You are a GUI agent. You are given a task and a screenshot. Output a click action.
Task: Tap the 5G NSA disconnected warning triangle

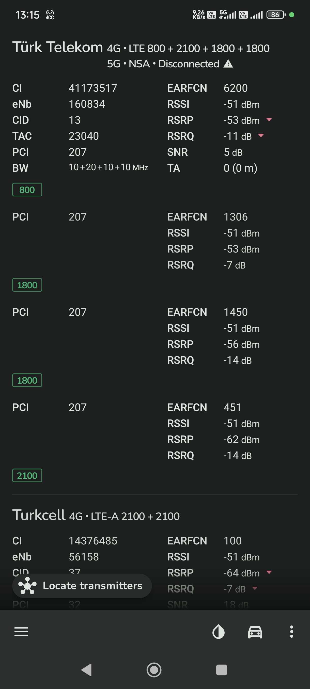tap(228, 64)
